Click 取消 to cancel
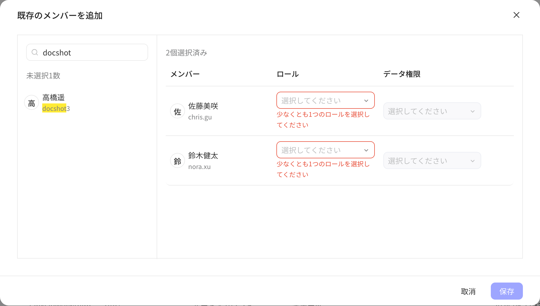Viewport: 540px width, 306px height. (x=468, y=291)
